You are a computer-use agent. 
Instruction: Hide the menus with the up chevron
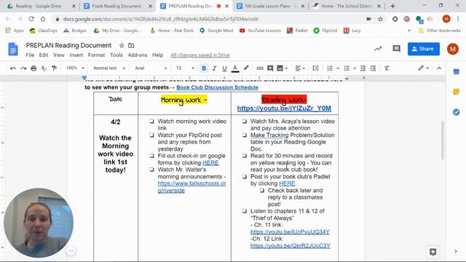439,68
